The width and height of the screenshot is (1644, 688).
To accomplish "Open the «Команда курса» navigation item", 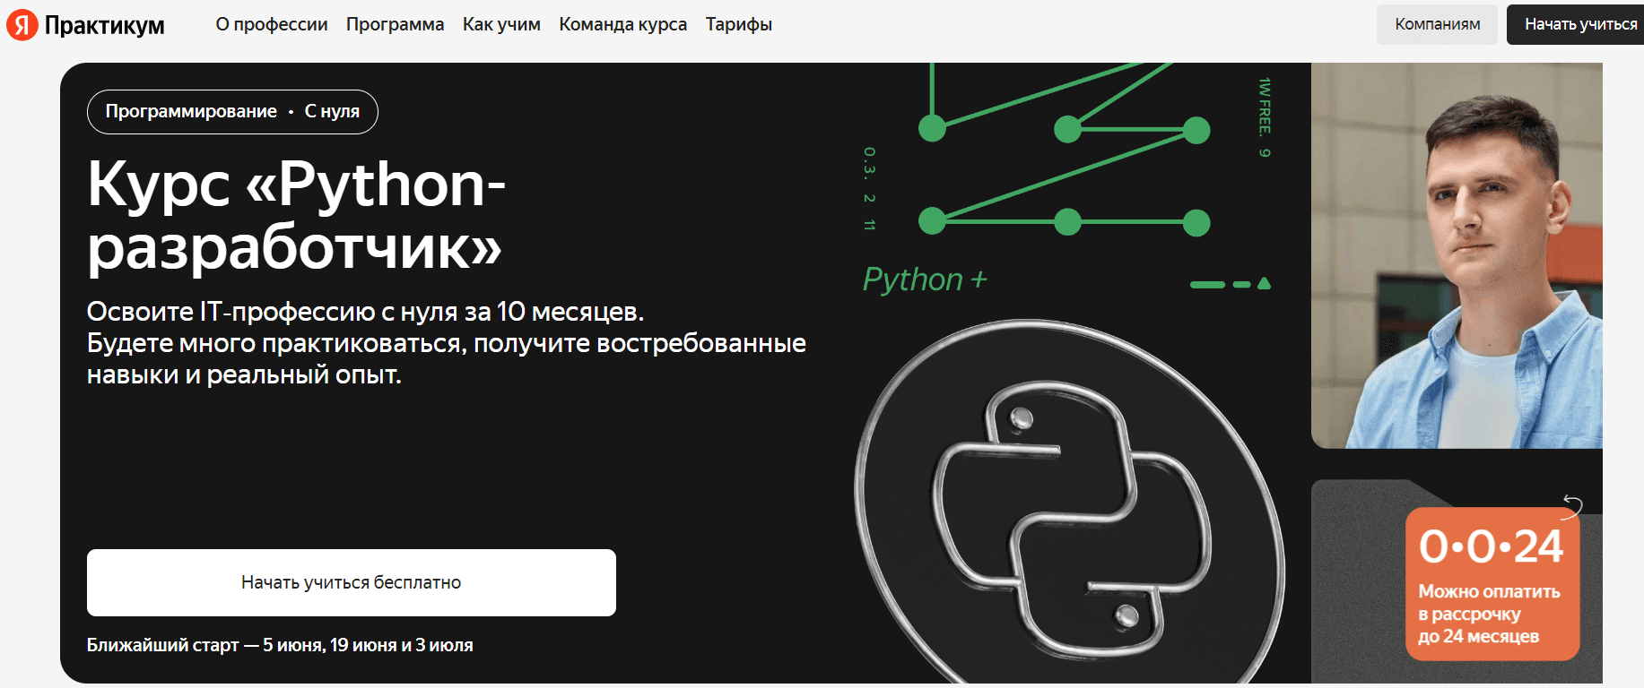I will pyautogui.click(x=622, y=24).
